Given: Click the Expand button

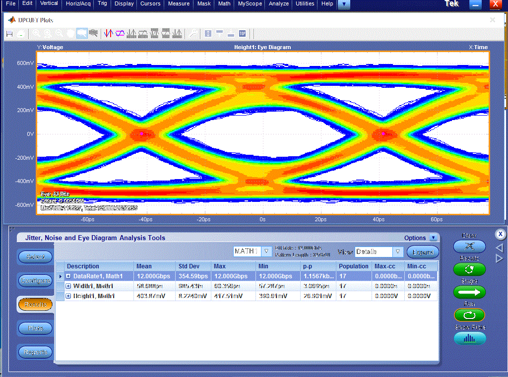Looking at the screenshot, I should click(423, 252).
